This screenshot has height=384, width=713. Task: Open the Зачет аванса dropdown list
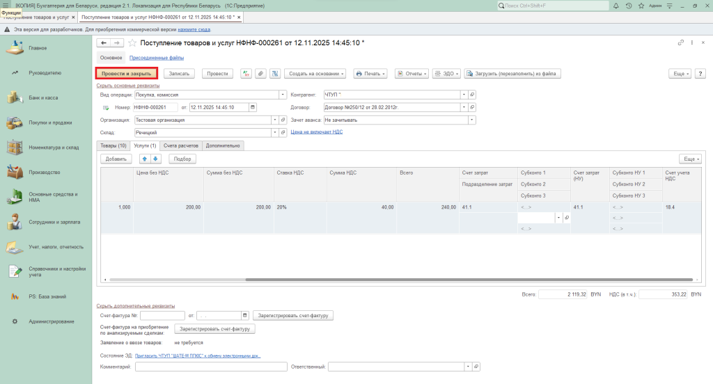click(x=472, y=120)
